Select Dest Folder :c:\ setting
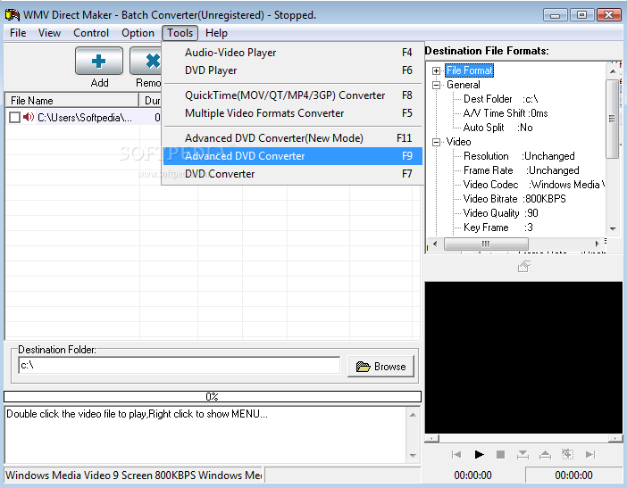Screen dimensions: 627x488 tap(501, 99)
